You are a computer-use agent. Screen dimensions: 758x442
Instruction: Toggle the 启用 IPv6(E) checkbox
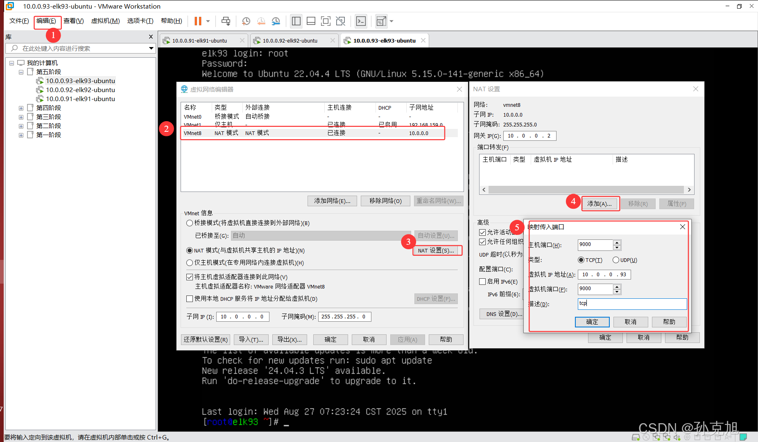482,282
